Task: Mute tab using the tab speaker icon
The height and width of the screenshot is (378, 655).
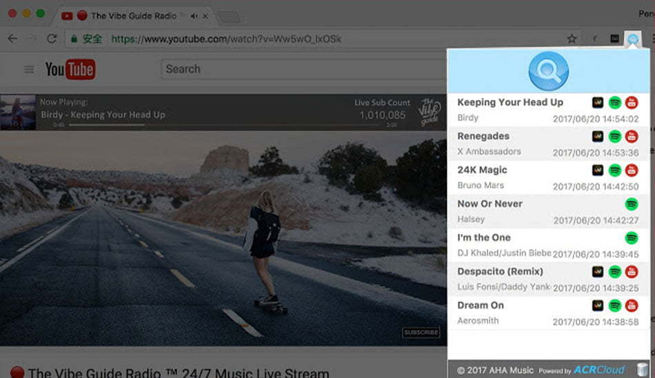Action: tap(194, 17)
